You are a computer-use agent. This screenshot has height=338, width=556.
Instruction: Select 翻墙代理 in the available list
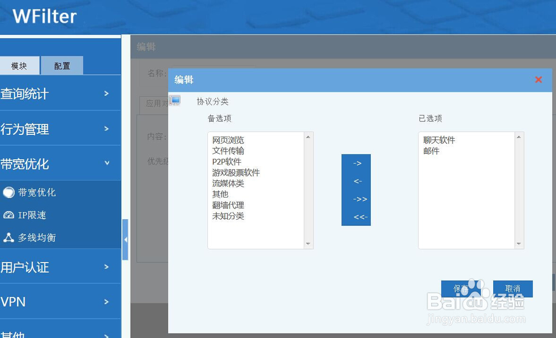(228, 205)
